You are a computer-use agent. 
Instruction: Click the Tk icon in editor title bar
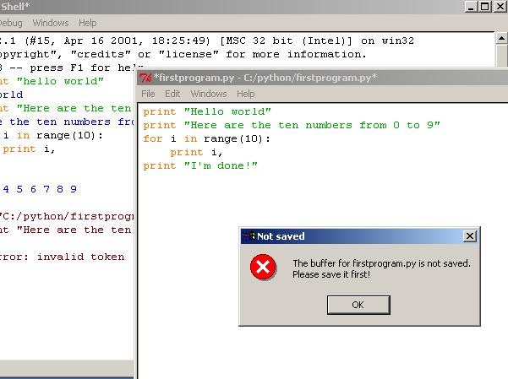click(x=145, y=78)
